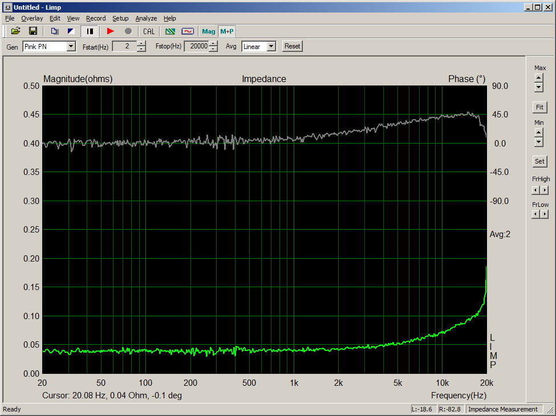Click the FrLow left arrow

point(536,214)
